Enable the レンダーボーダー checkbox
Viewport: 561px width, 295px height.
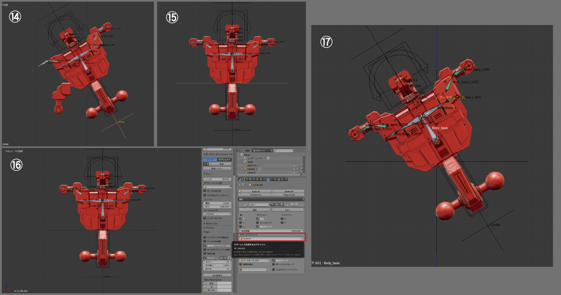pos(205,218)
